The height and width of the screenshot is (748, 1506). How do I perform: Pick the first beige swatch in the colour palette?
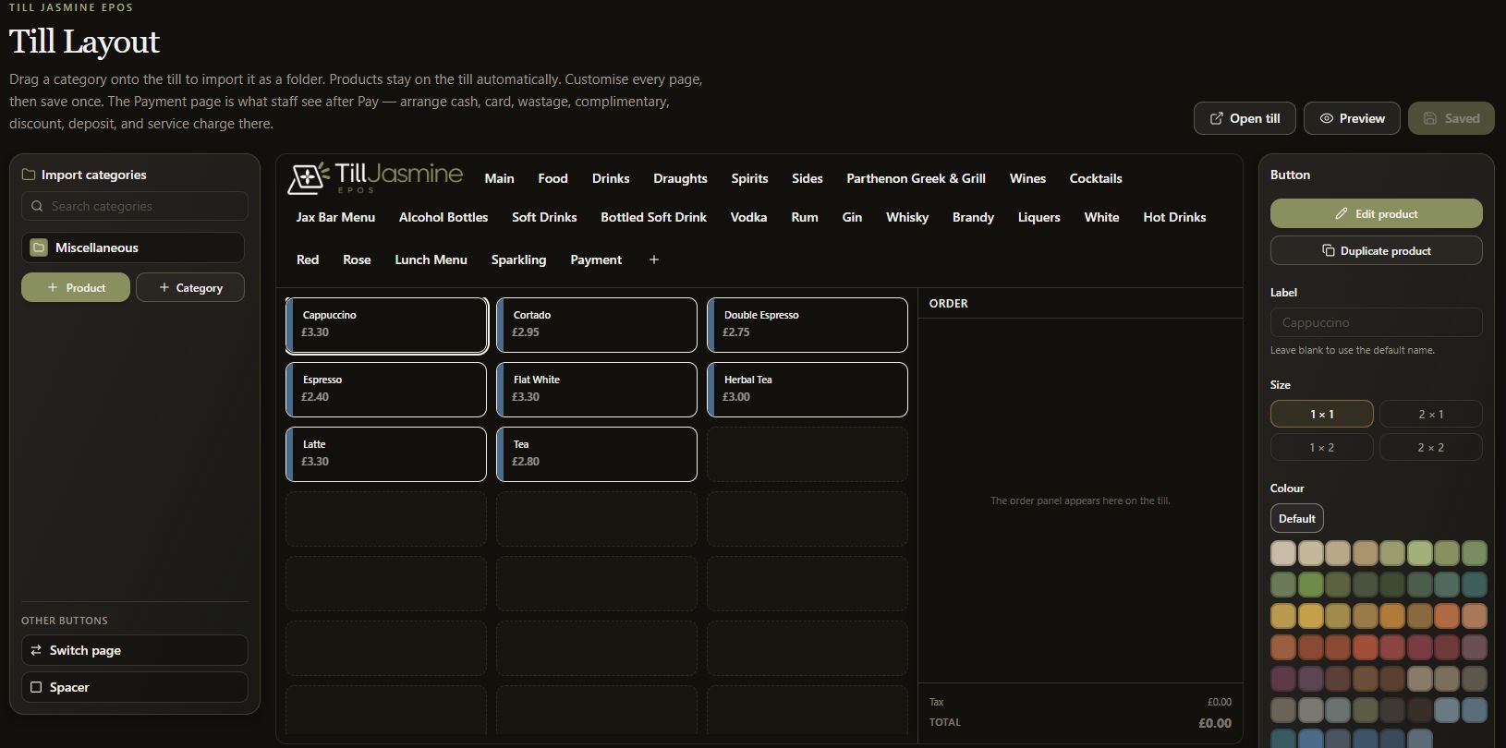tap(1283, 553)
